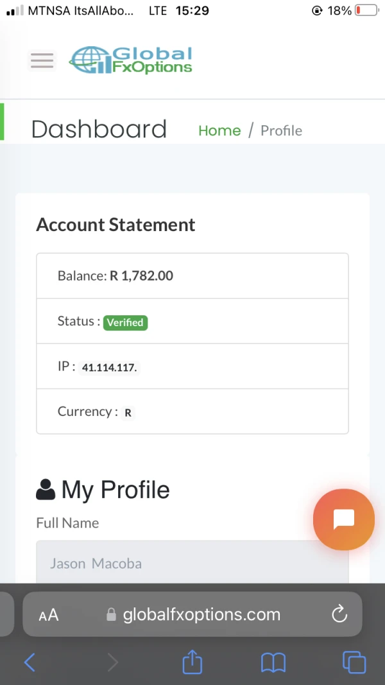Tap the person icon beside My Profile
The image size is (385, 685).
coord(46,490)
